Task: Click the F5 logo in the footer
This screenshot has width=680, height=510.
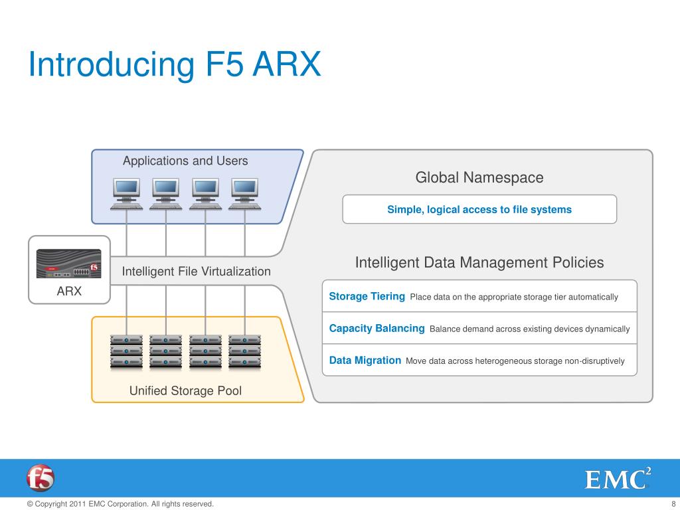Action: tap(41, 478)
